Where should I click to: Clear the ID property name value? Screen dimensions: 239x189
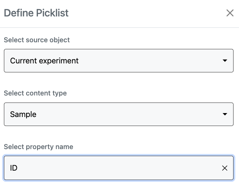(x=225, y=168)
